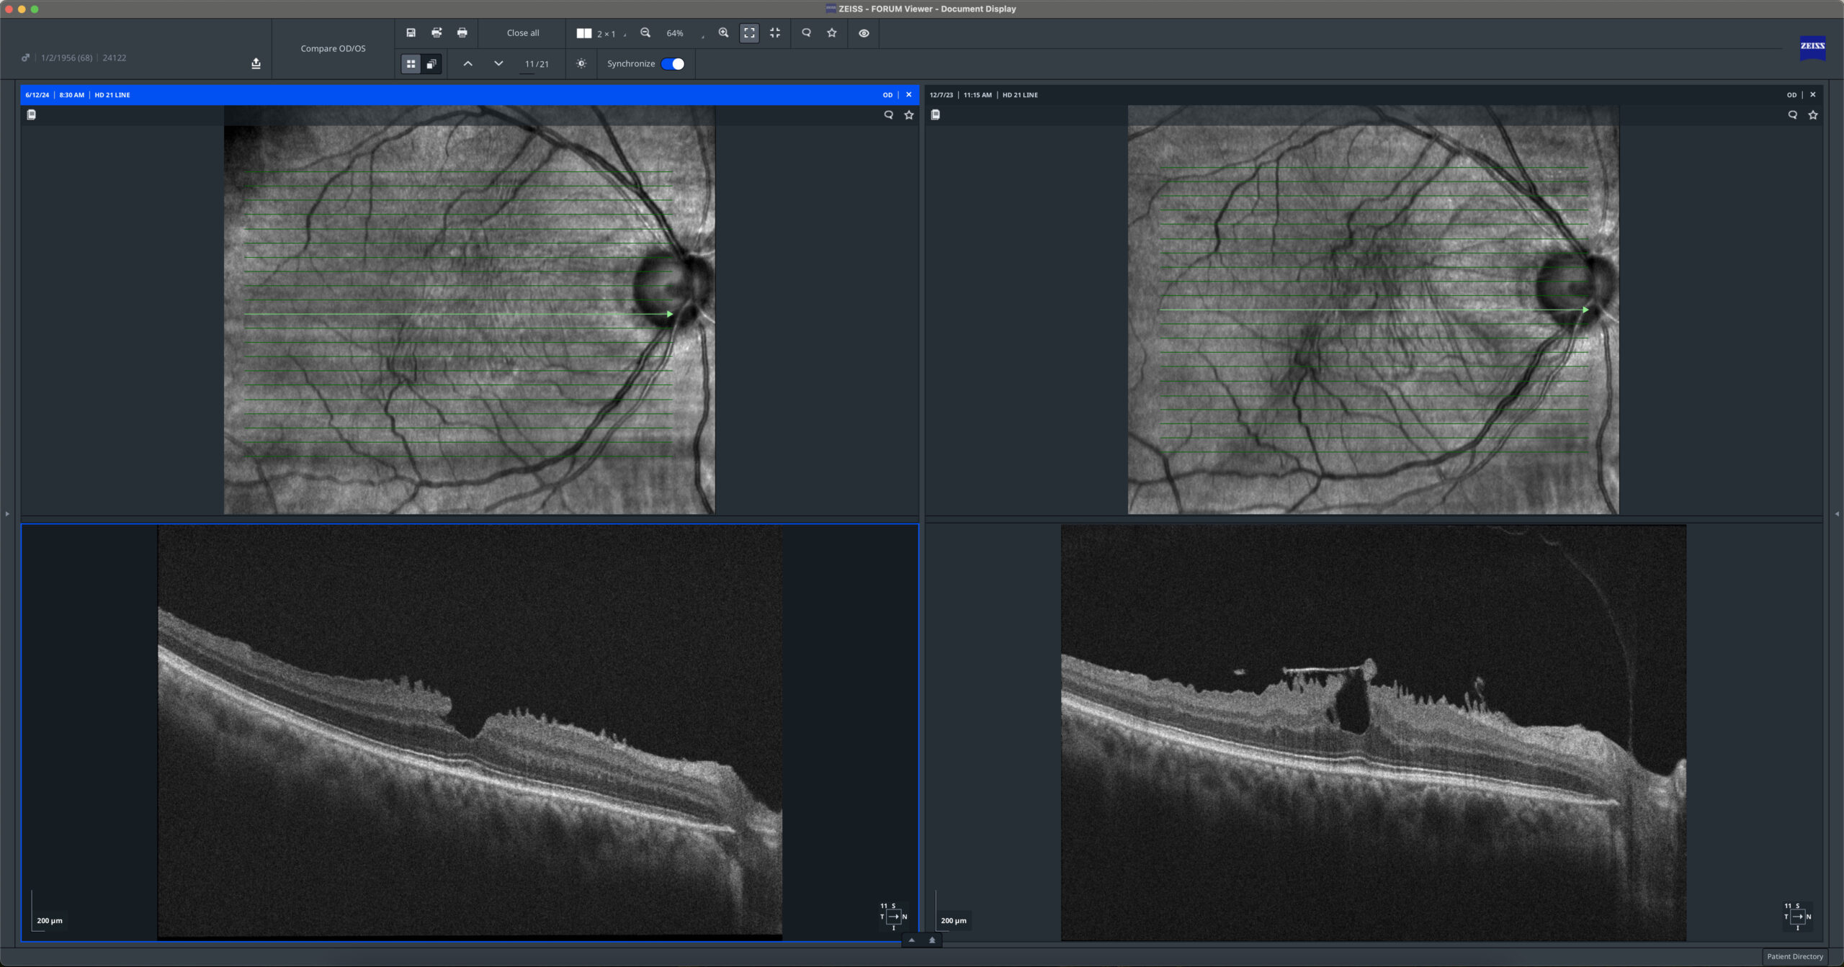Click the highlighted scan line arrow on left fundus
The image size is (1844, 967).
[670, 314]
